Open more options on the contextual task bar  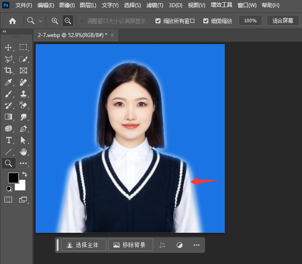point(197,245)
